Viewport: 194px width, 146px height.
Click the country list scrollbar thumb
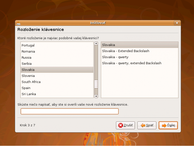[x=96, y=84]
